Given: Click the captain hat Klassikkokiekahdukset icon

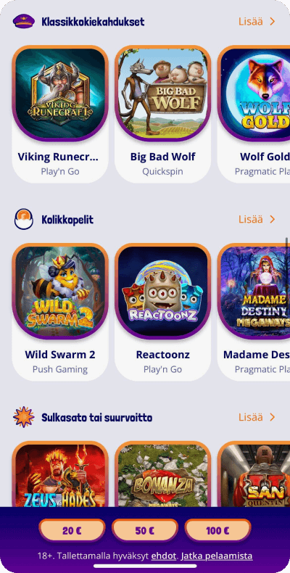Looking at the screenshot, I should 24,22.
